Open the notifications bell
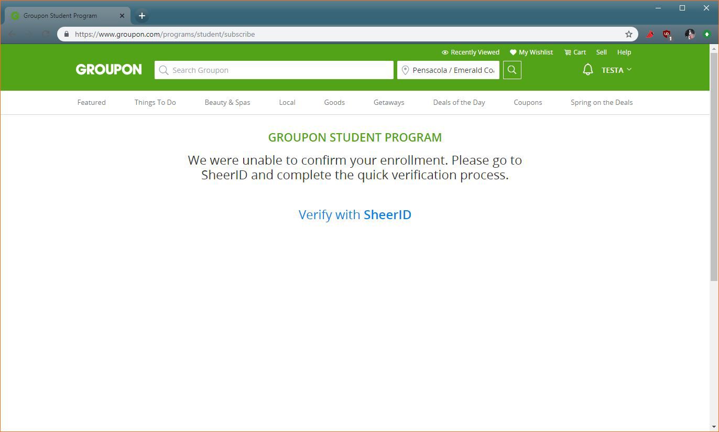719x432 pixels. pos(588,70)
